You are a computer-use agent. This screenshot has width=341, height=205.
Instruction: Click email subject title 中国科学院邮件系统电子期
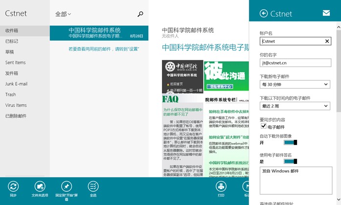coord(205,47)
